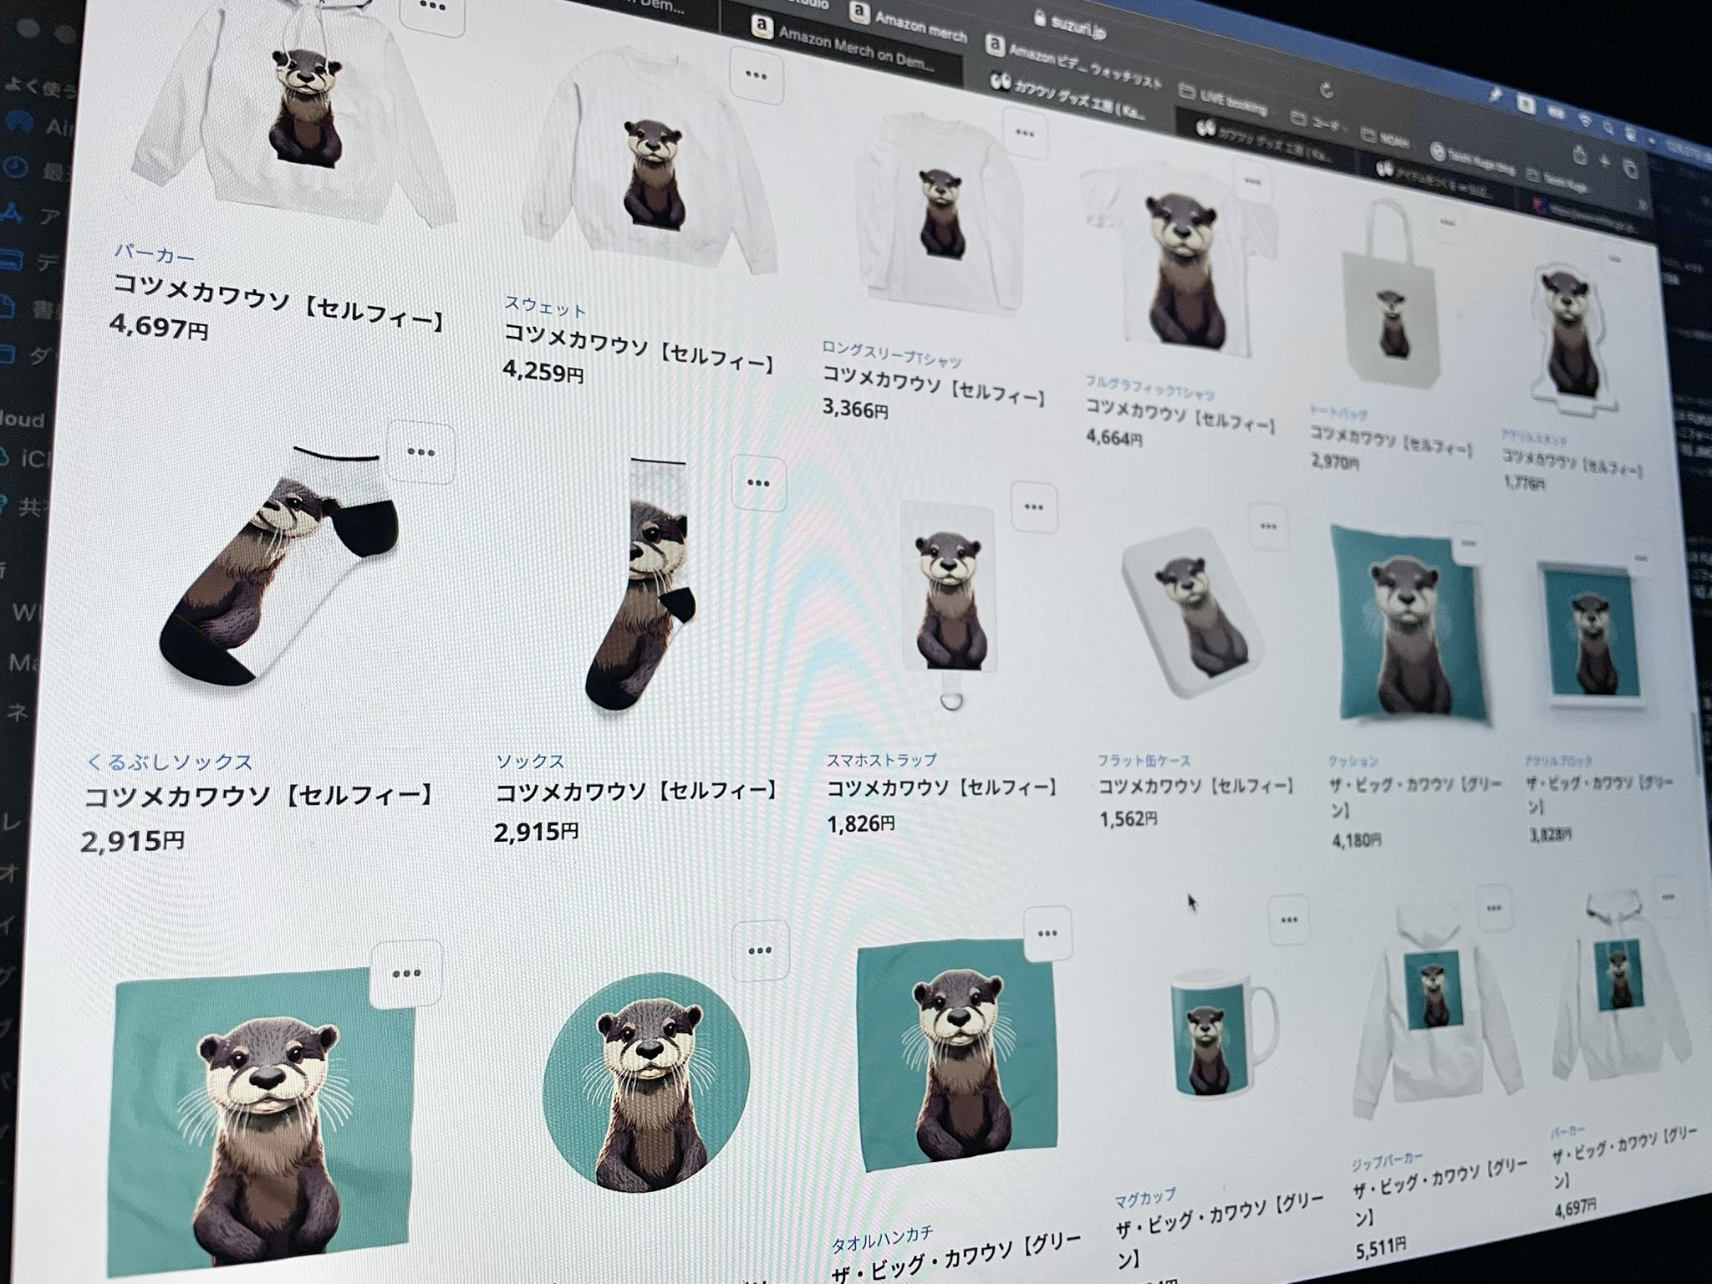Open options menu on the マグカップ card

(1289, 920)
